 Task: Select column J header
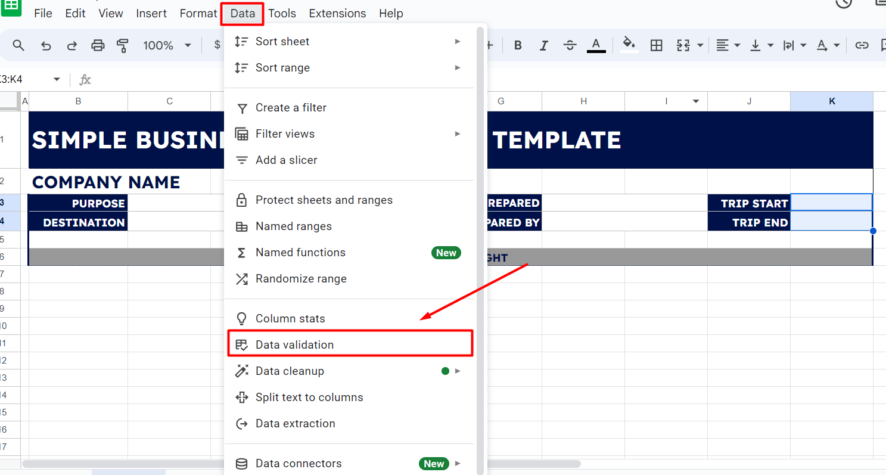pos(749,101)
